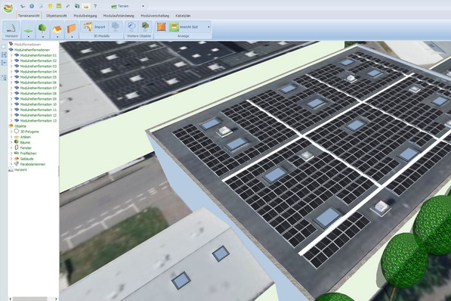Click the Import 3D model button

click(94, 26)
